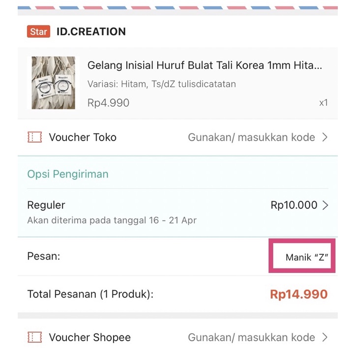This screenshot has width=355, height=355.
Task: Tap the red Star seller badge
Action: coord(38,32)
